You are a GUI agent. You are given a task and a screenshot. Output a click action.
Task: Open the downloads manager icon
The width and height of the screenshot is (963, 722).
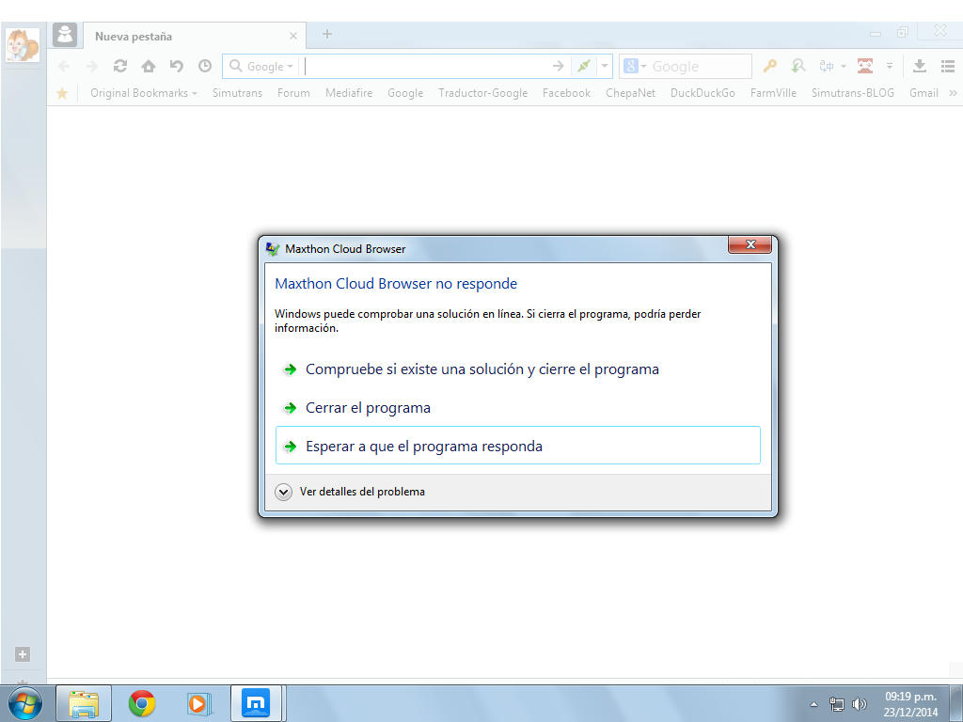(x=920, y=66)
